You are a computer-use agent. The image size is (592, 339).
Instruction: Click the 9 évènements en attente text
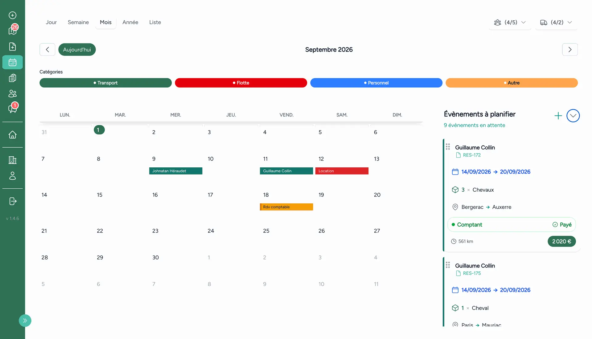pyautogui.click(x=475, y=125)
